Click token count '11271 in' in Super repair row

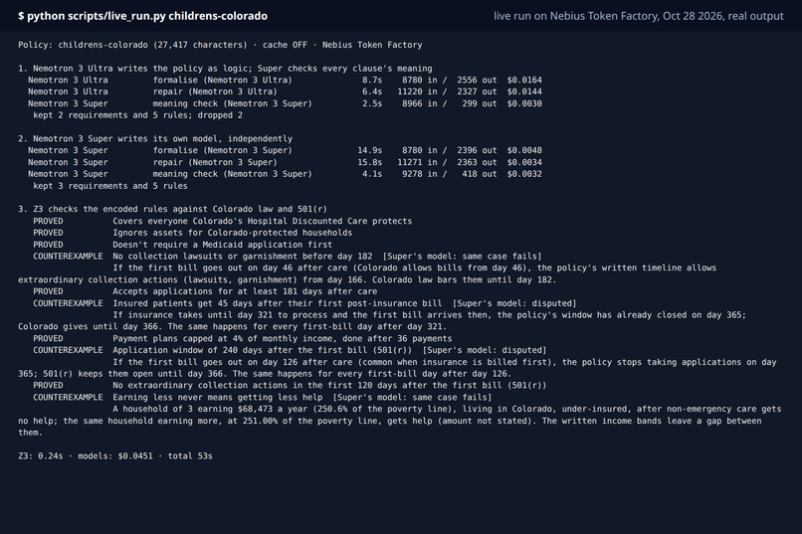(417, 162)
